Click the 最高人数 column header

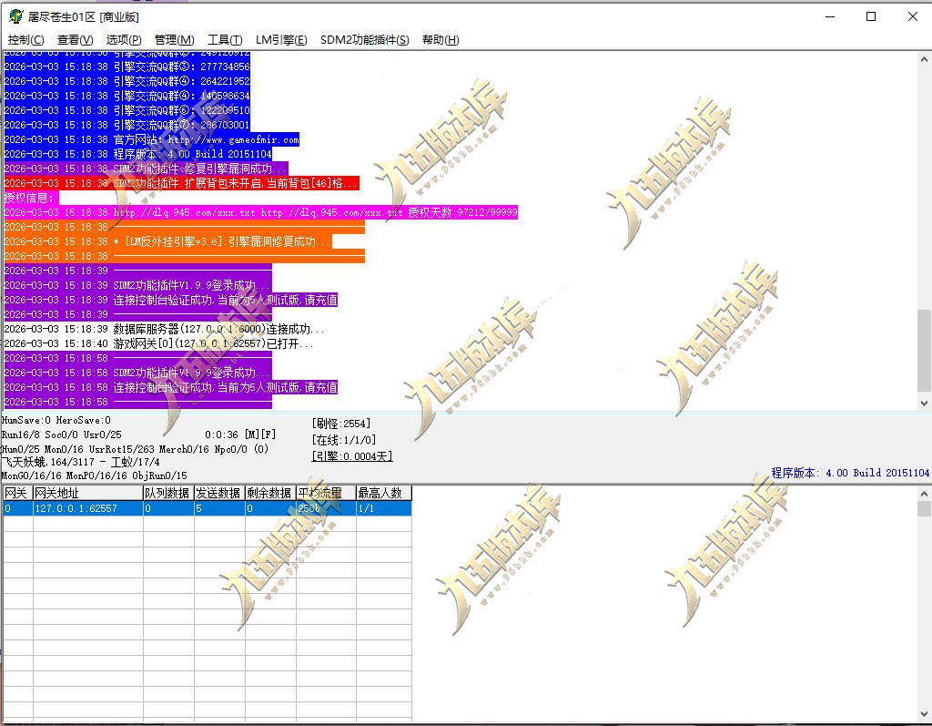383,493
